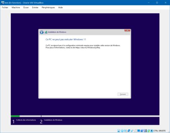Open the Aide menu
Viewport: 170px width, 133px height.
coord(60,7)
